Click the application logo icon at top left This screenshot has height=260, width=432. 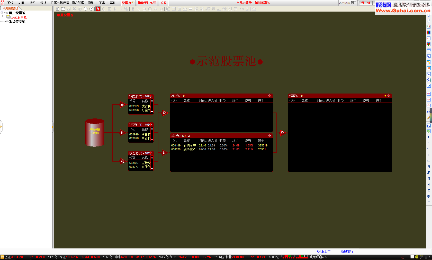[3, 3]
